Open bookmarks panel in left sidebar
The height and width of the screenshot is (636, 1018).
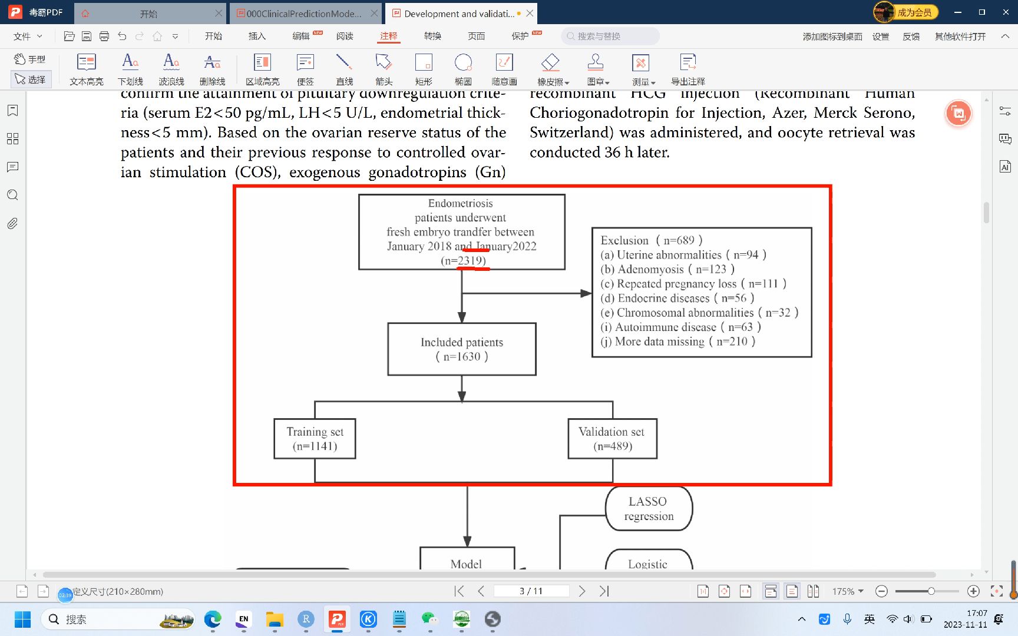(12, 111)
